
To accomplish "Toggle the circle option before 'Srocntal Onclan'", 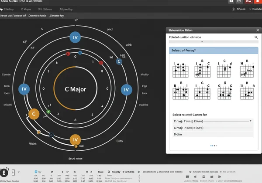I will (190, 172).
